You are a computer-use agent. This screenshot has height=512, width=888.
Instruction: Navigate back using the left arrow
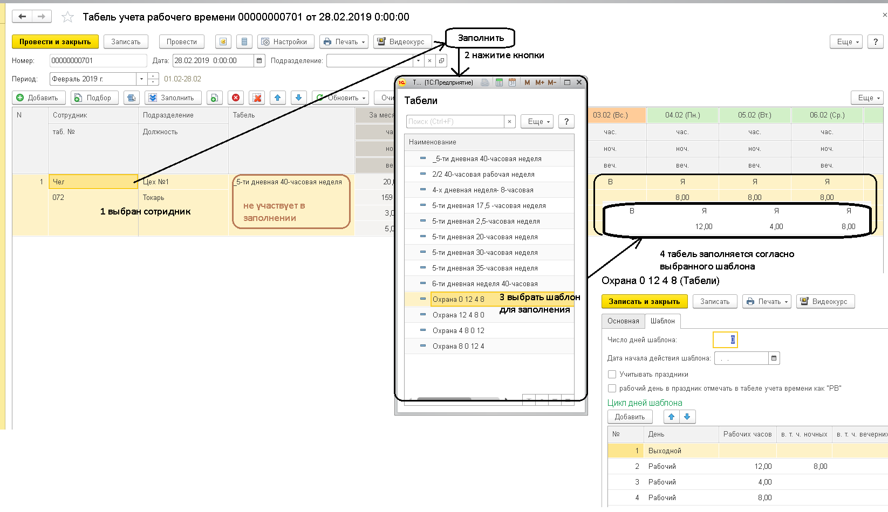22,17
